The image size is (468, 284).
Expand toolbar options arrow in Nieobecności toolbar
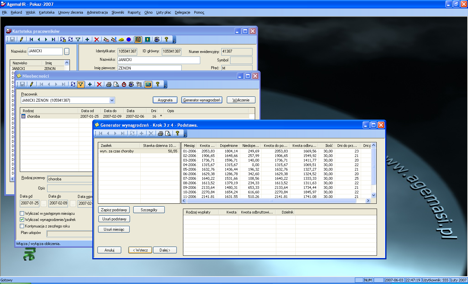tap(165, 85)
